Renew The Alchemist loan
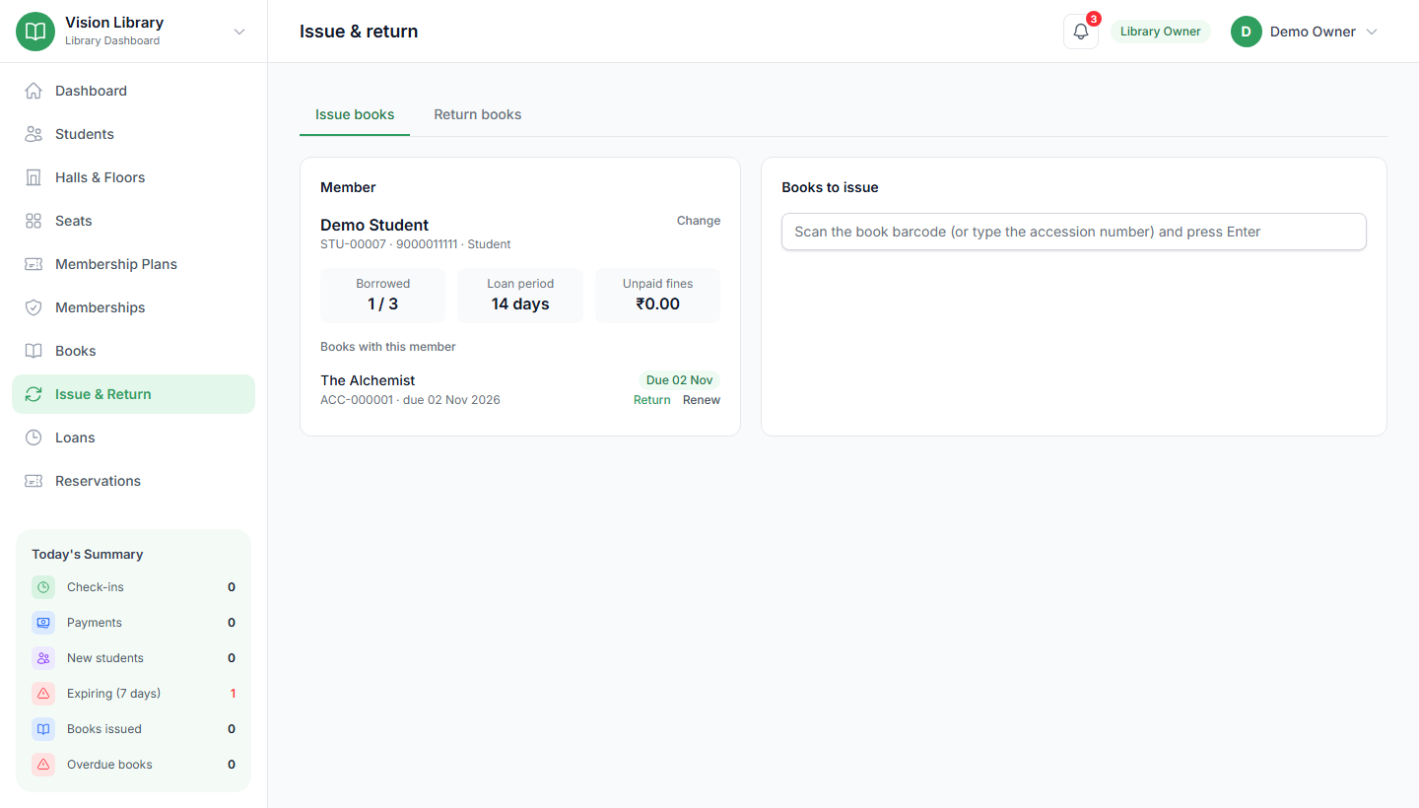 [x=702, y=400]
